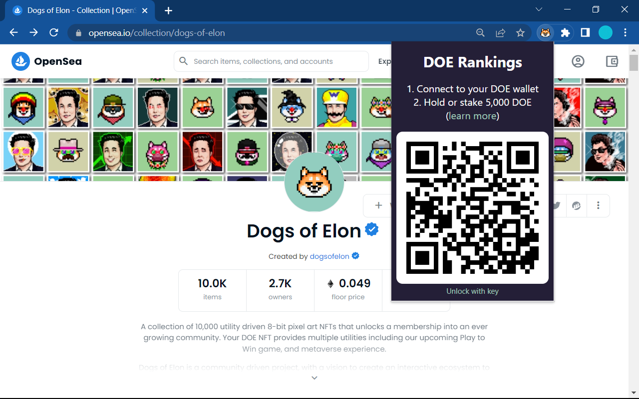Open the collection's Twitter link icon
Image resolution: width=639 pixels, height=399 pixels.
click(557, 205)
